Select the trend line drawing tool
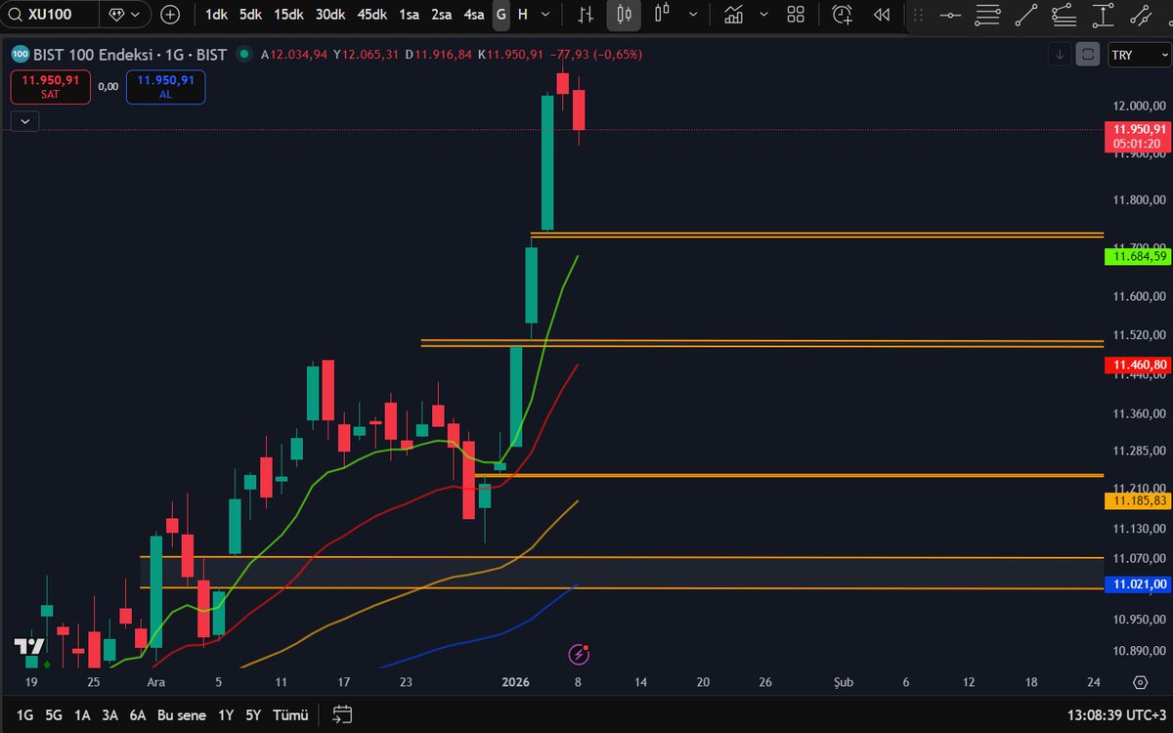This screenshot has height=733, width=1173. [1026, 15]
